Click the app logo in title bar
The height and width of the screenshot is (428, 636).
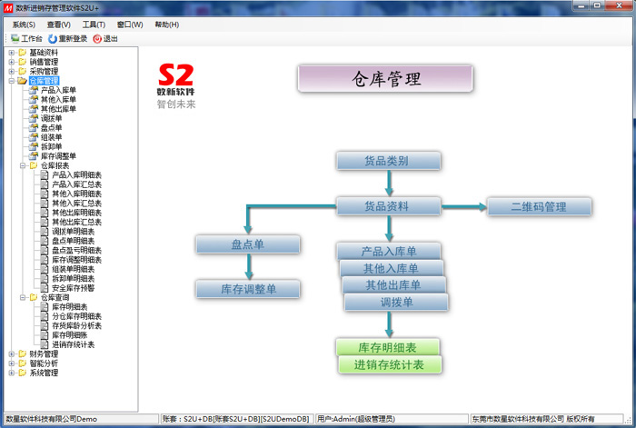(7, 7)
